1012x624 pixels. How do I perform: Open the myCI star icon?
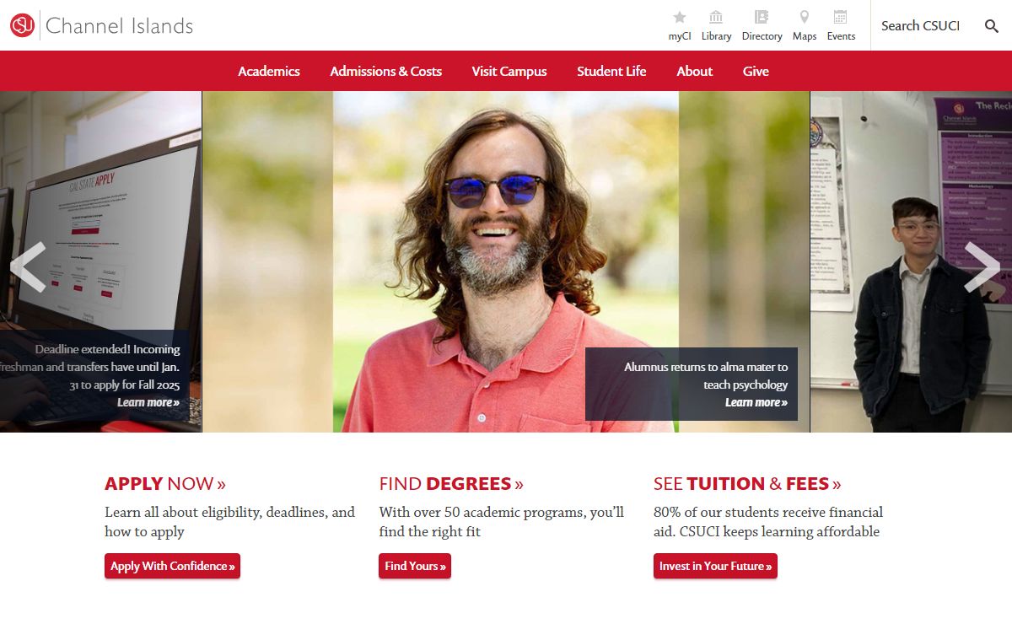point(680,17)
